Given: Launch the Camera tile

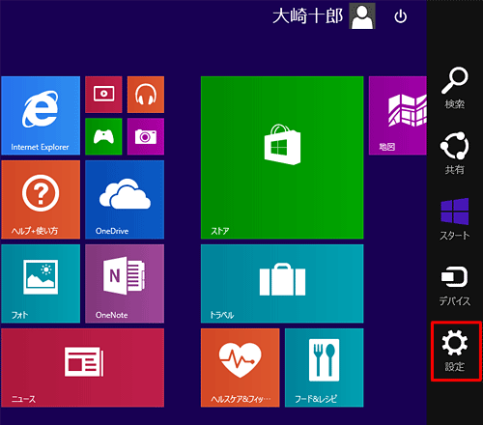Looking at the screenshot, I should [x=146, y=136].
